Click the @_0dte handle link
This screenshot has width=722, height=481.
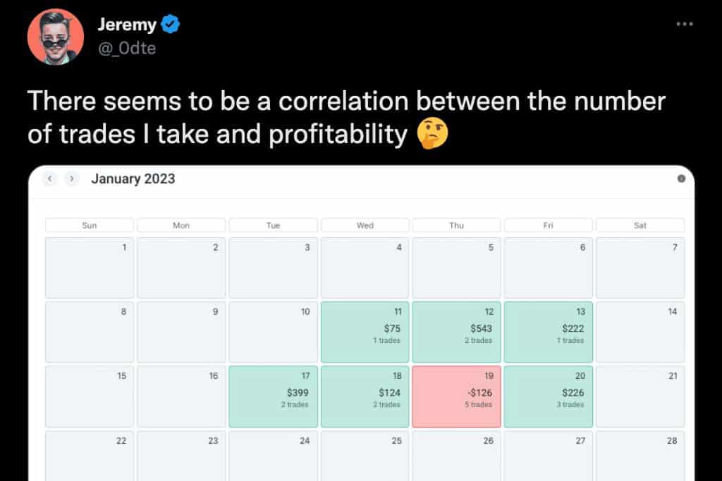click(x=126, y=49)
